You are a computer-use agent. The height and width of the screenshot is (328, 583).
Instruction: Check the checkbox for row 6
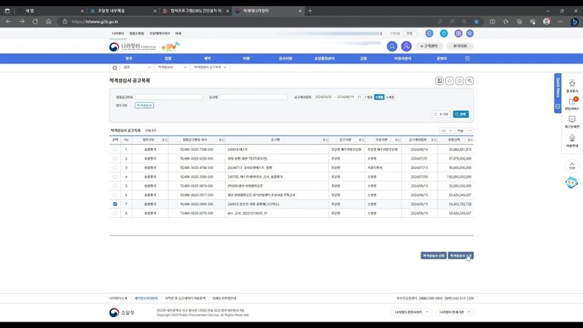[x=115, y=195]
